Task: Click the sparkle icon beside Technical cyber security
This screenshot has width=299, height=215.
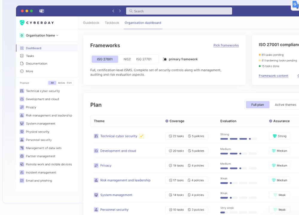Action: pyautogui.click(x=141, y=136)
